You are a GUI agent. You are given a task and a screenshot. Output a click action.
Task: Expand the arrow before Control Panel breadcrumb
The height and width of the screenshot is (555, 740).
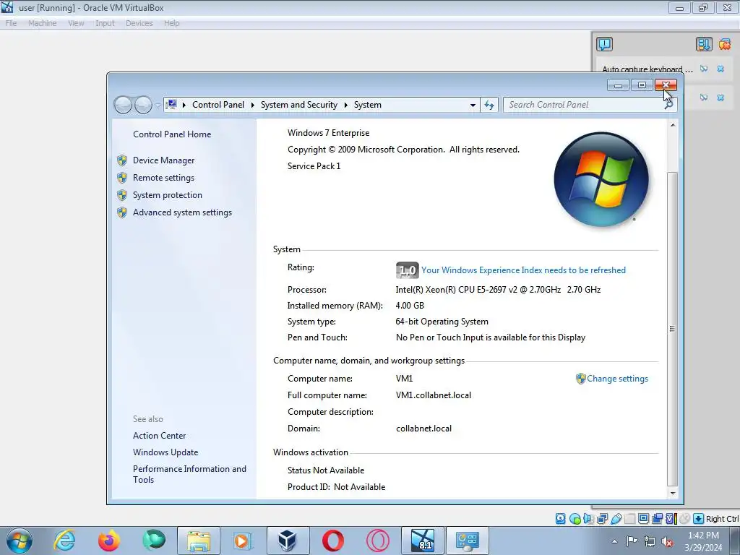click(x=184, y=105)
